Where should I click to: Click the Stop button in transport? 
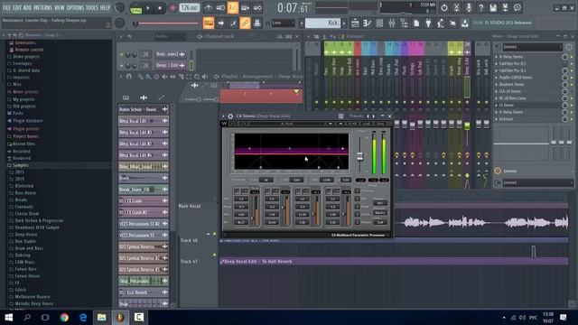[x=160, y=8]
